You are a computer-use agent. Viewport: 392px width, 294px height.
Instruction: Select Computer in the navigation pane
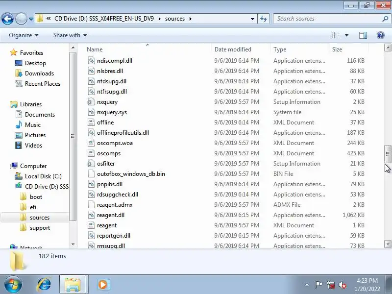point(33,166)
